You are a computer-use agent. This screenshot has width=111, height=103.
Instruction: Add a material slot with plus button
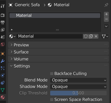(x=106, y=14)
